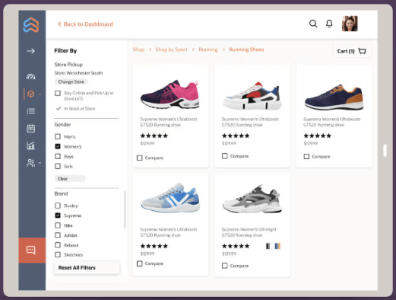Click the Change Store button
Screen dimensions: 396x300
71,81
